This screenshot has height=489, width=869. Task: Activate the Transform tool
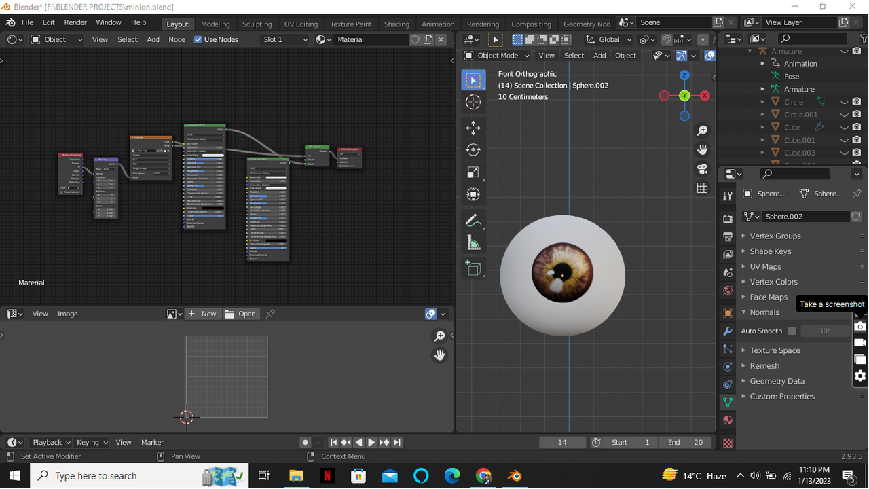pyautogui.click(x=473, y=195)
